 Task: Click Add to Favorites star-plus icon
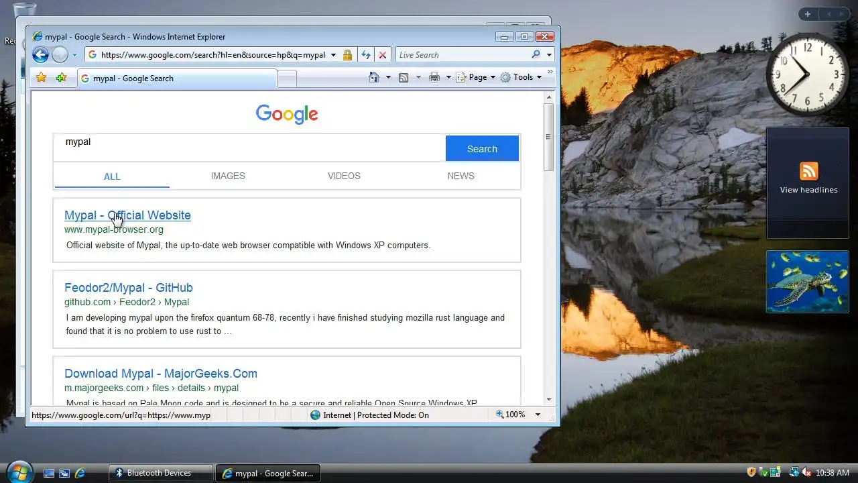(61, 78)
